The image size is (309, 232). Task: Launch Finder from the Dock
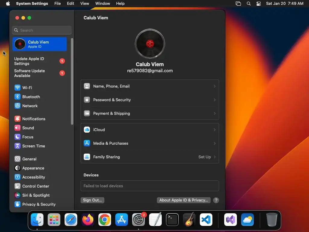pyautogui.click(x=37, y=220)
